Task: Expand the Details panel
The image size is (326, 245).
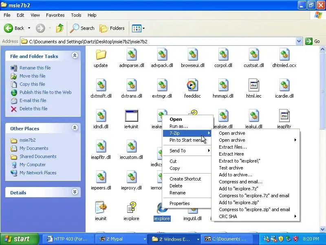Action: pyautogui.click(x=75, y=192)
